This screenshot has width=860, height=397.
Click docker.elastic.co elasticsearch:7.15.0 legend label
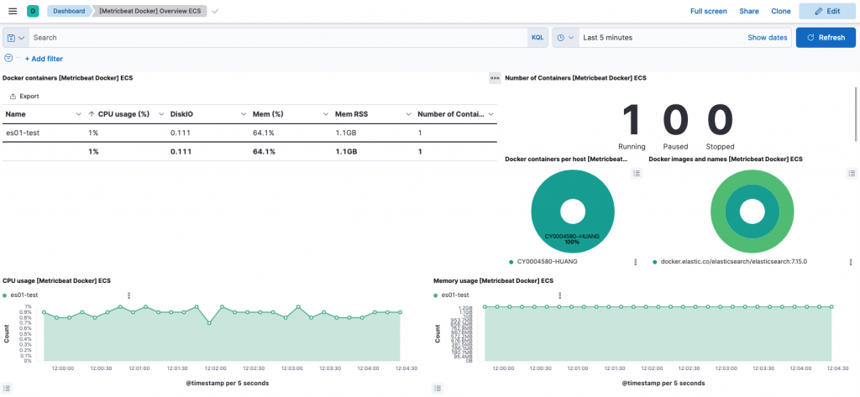734,262
